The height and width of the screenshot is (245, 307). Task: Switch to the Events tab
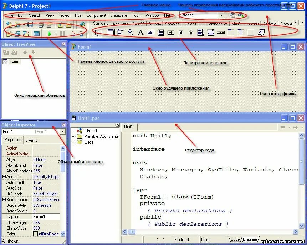31,140
